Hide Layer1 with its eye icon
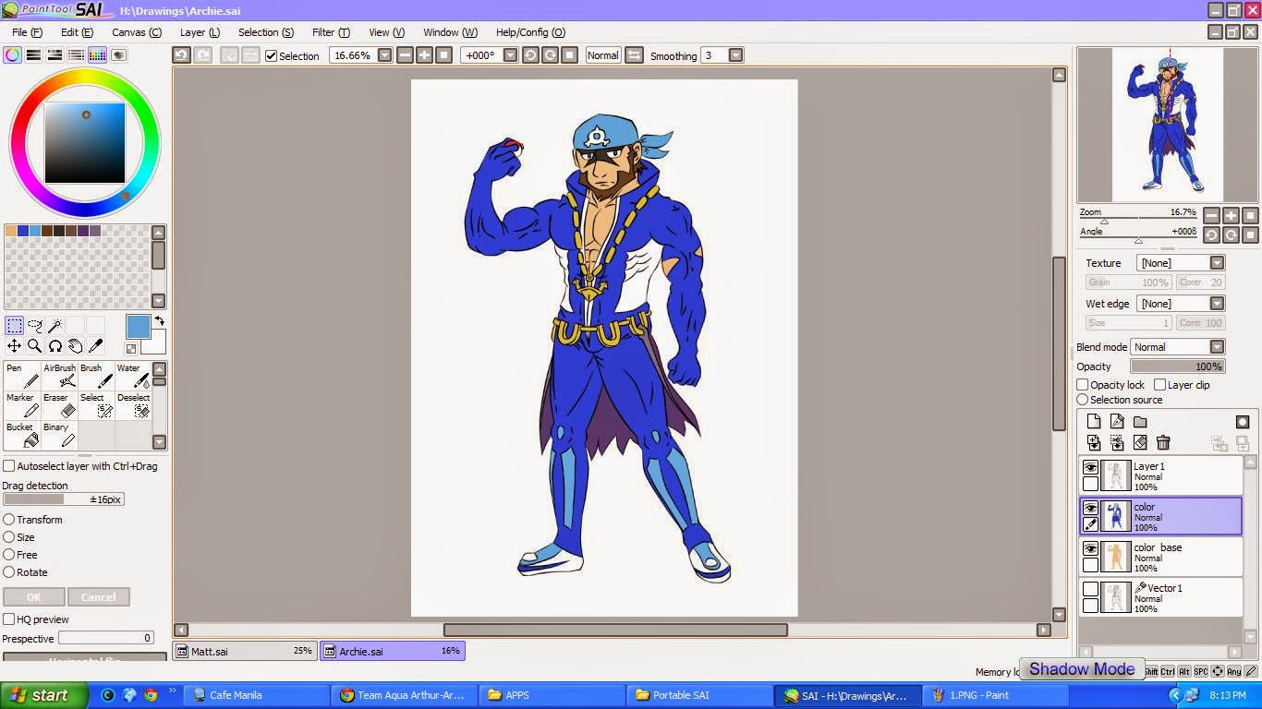Image resolution: width=1262 pixels, height=709 pixels. [1090, 467]
